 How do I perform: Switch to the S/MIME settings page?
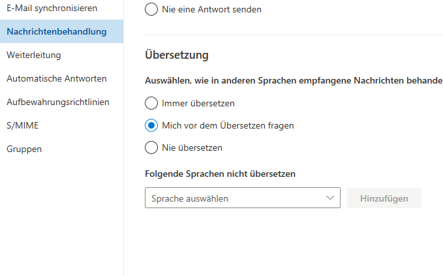point(18,125)
